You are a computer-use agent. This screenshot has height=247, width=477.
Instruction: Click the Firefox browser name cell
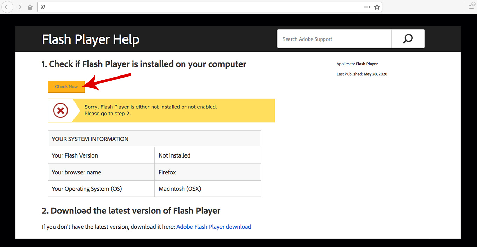(167, 172)
